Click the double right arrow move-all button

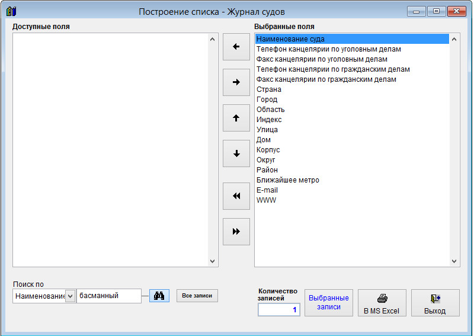point(236,232)
